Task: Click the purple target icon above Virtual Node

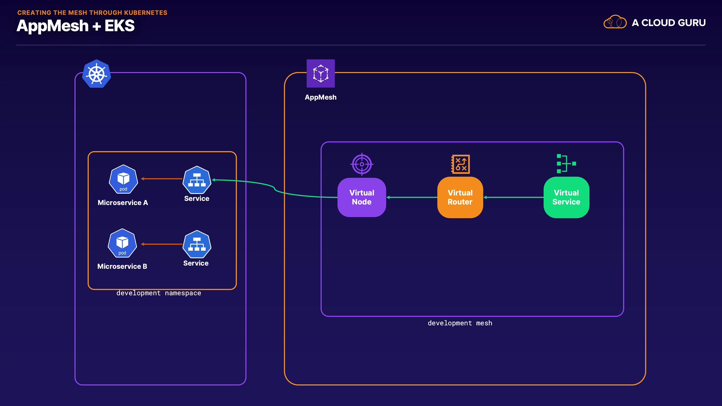Action: click(362, 164)
